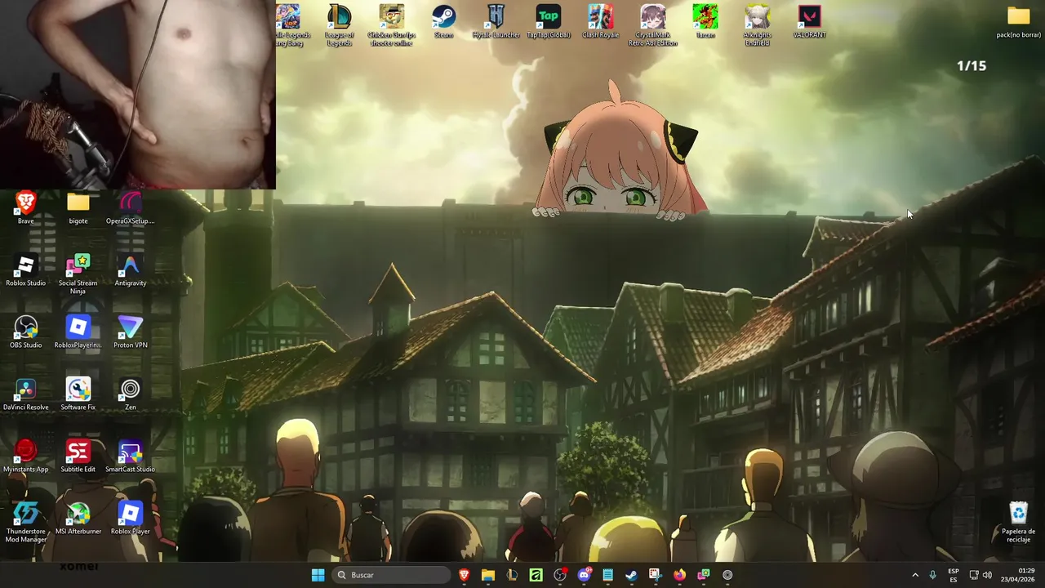This screenshot has width=1045, height=588.
Task: Open the Windows Start menu
Action: (318, 575)
